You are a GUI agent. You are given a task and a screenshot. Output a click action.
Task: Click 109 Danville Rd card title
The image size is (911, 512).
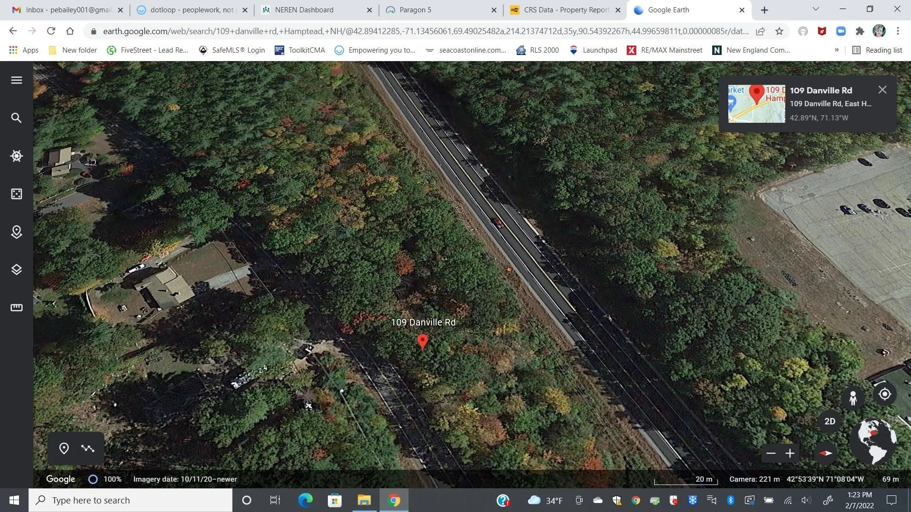[x=821, y=91]
